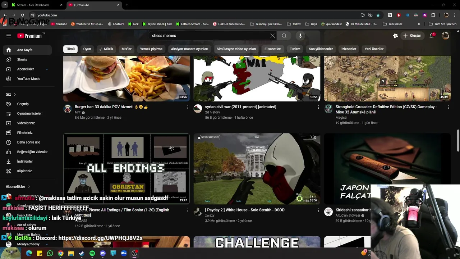Open Beğendiğim videolar list
The image size is (460, 259).
tap(27, 152)
